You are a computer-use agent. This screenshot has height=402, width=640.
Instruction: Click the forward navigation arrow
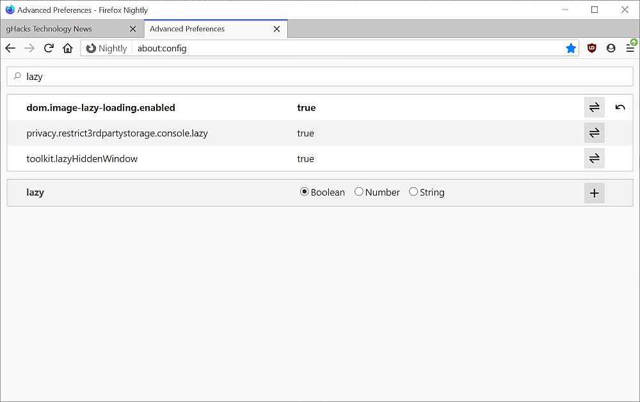pos(29,48)
